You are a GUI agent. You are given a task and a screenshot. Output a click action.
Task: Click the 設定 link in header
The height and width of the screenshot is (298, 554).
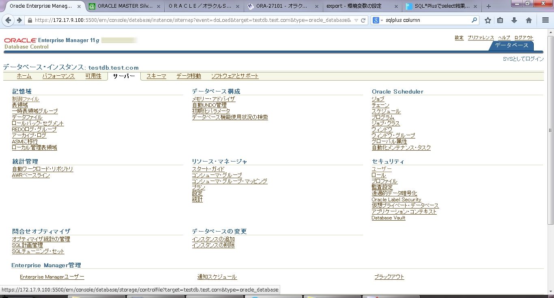click(x=459, y=38)
